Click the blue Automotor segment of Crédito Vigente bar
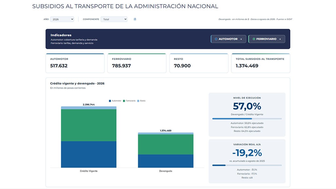 coord(89,154)
